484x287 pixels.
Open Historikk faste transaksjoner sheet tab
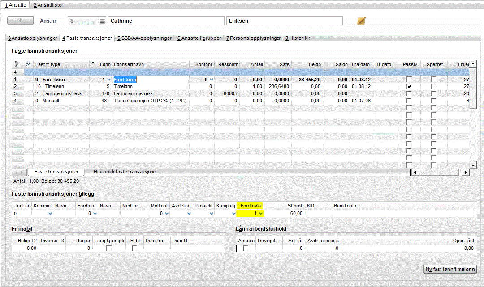pos(125,172)
